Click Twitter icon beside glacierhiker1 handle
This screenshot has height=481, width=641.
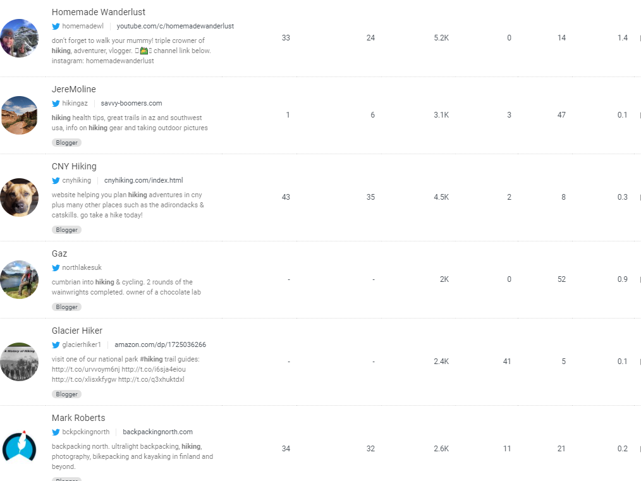tap(56, 345)
